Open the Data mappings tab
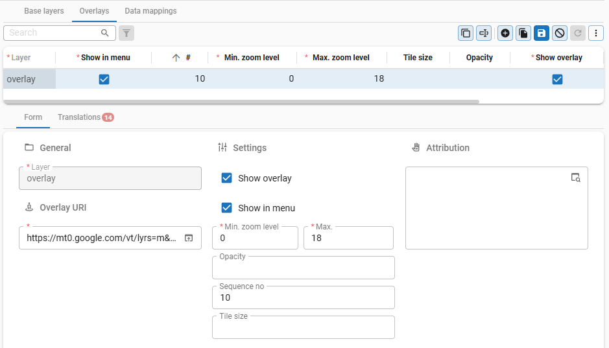Viewport: 609px width, 348px height. tap(150, 11)
